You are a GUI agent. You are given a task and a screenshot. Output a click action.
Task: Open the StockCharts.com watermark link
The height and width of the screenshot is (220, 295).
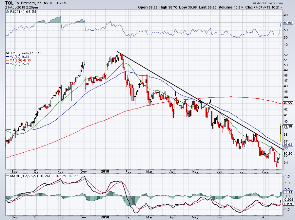pyautogui.click(x=269, y=3)
